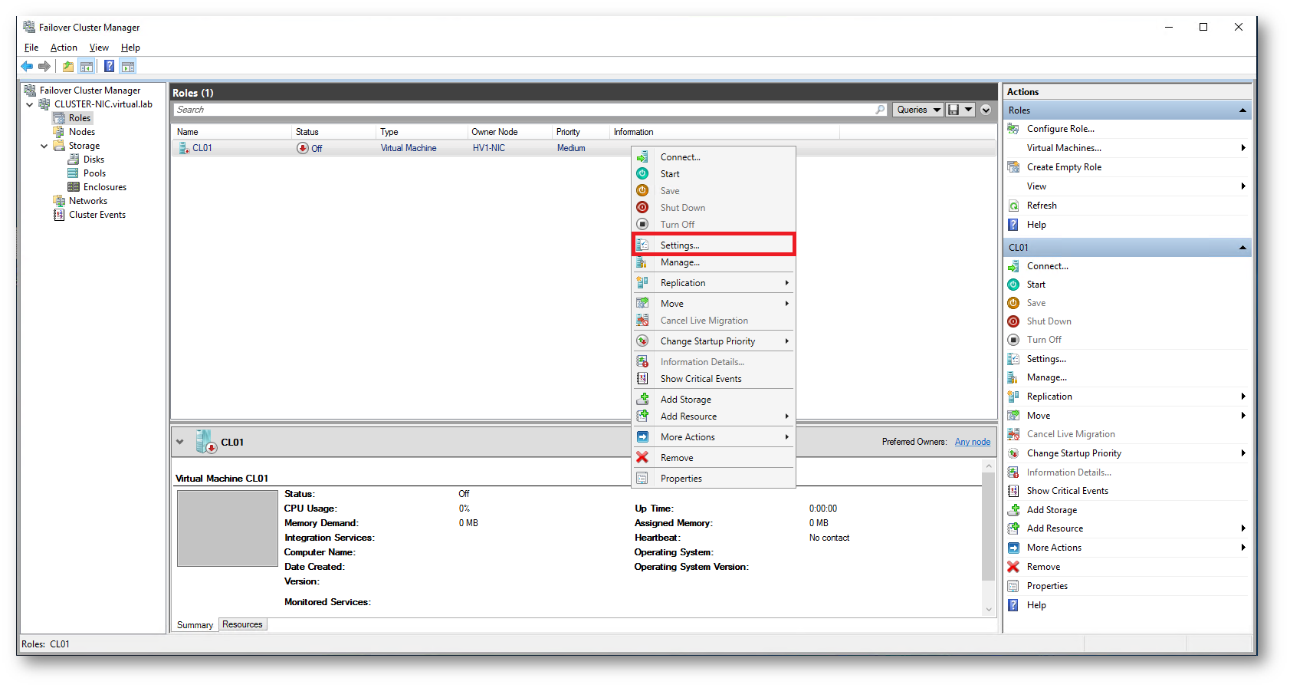Collapse the Storage tree node
This screenshot has width=1290, height=688.
(x=44, y=146)
